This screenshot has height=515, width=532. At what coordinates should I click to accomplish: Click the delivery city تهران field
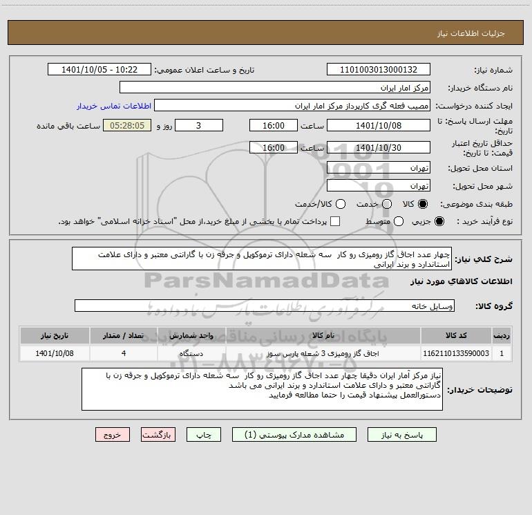point(379,185)
